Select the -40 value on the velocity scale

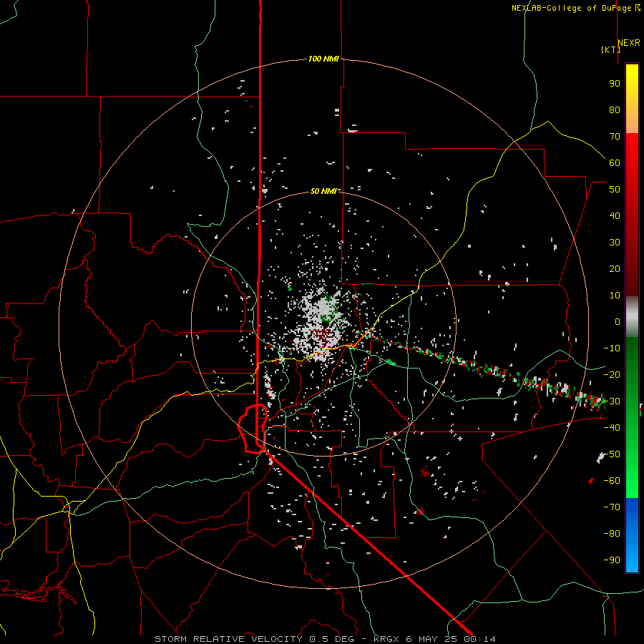tap(612, 428)
